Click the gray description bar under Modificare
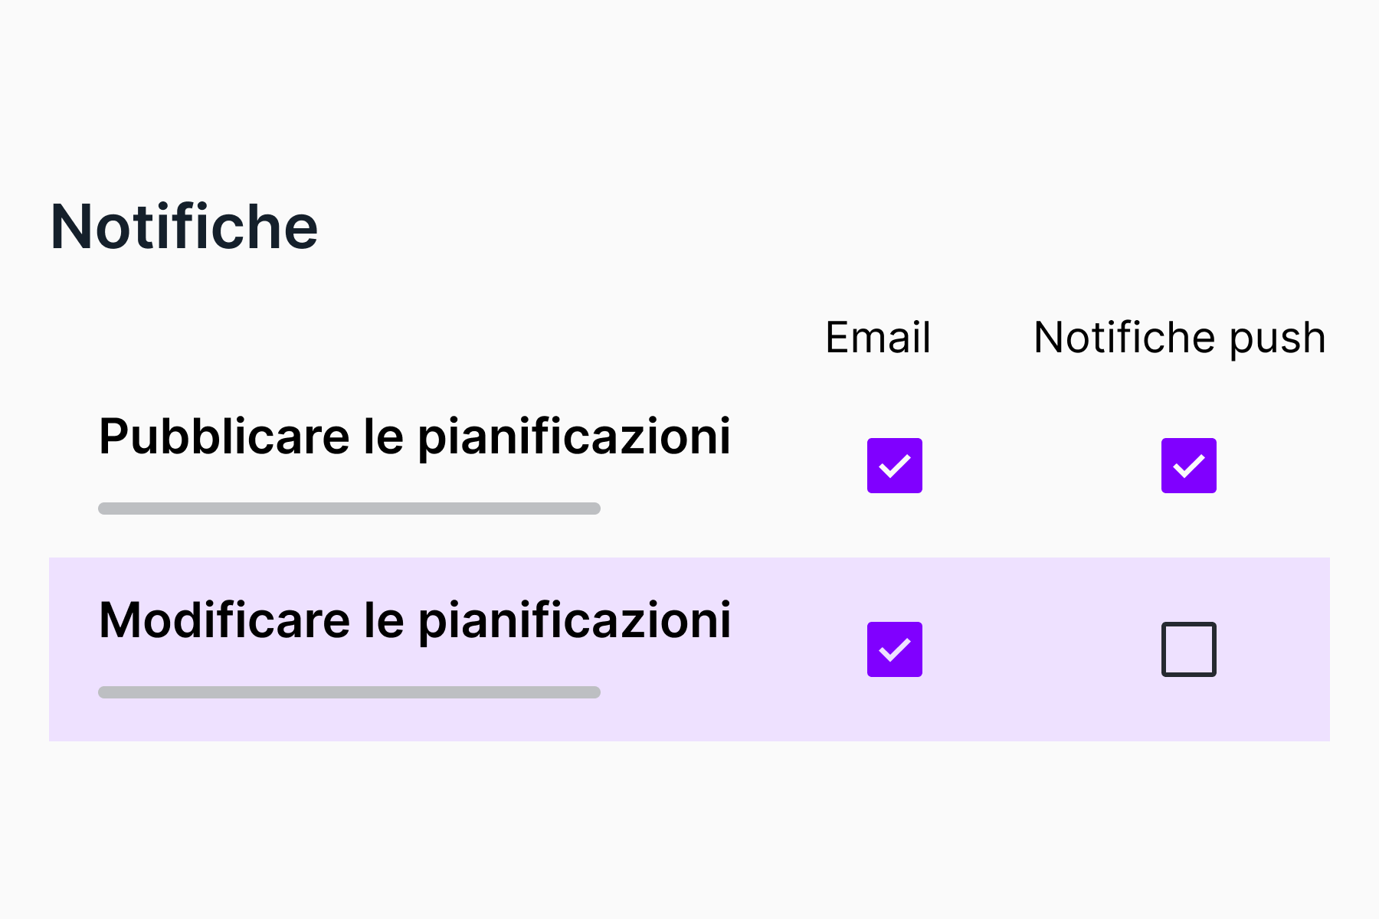Image resolution: width=1379 pixels, height=919 pixels. point(349,692)
